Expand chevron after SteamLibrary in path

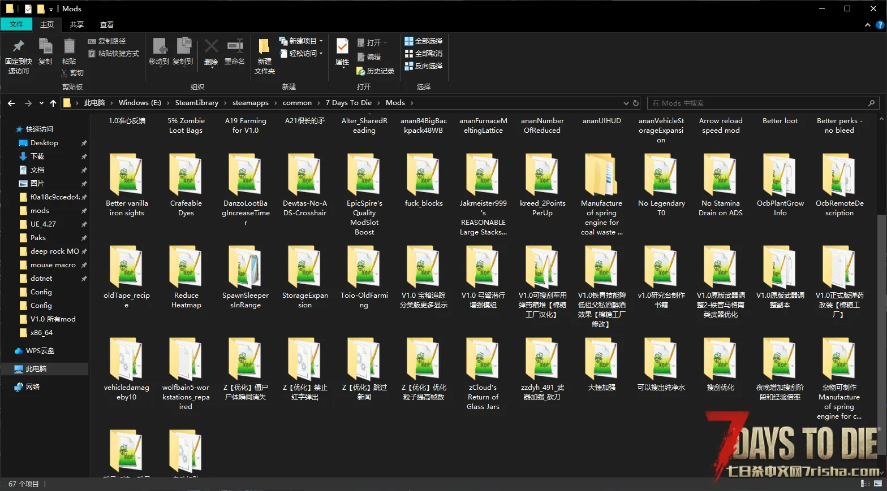tap(225, 103)
